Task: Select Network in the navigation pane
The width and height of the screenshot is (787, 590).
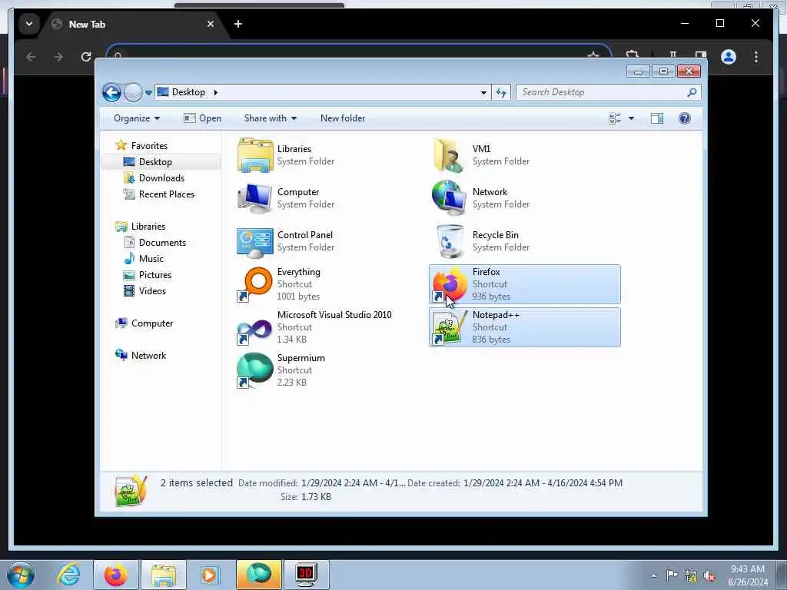Action: [148, 356]
